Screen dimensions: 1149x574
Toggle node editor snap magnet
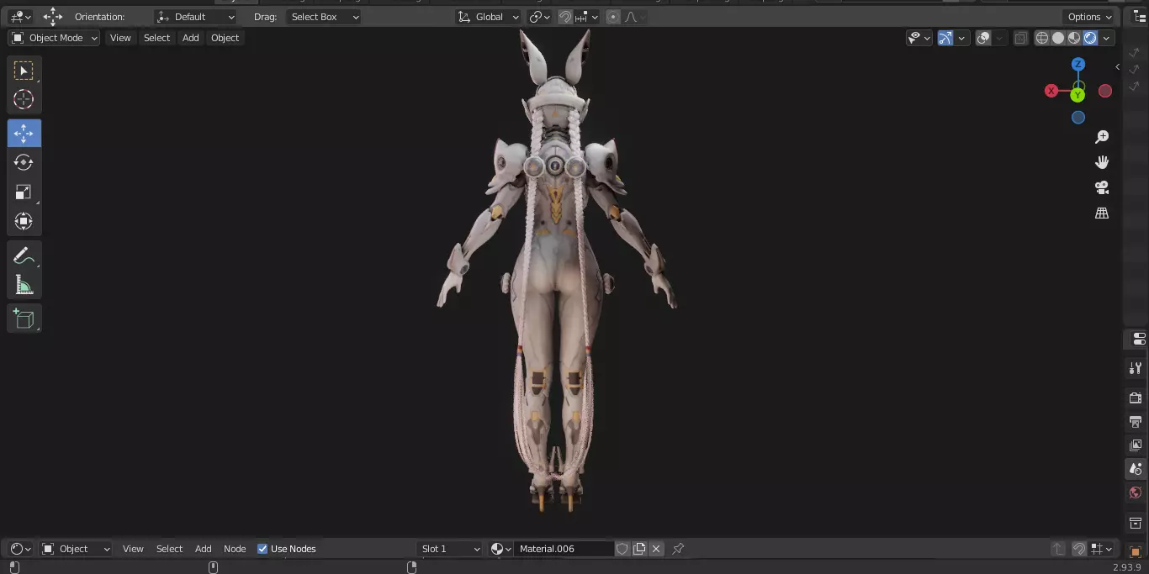click(1079, 549)
